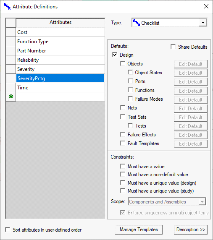Toggle the Design defaults checkbox
Screen dimensions: 213x240
point(115,55)
